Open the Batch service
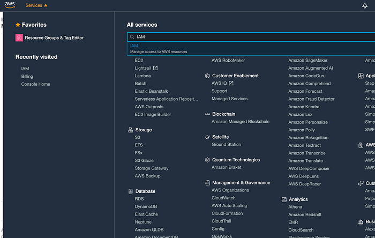 (140, 84)
